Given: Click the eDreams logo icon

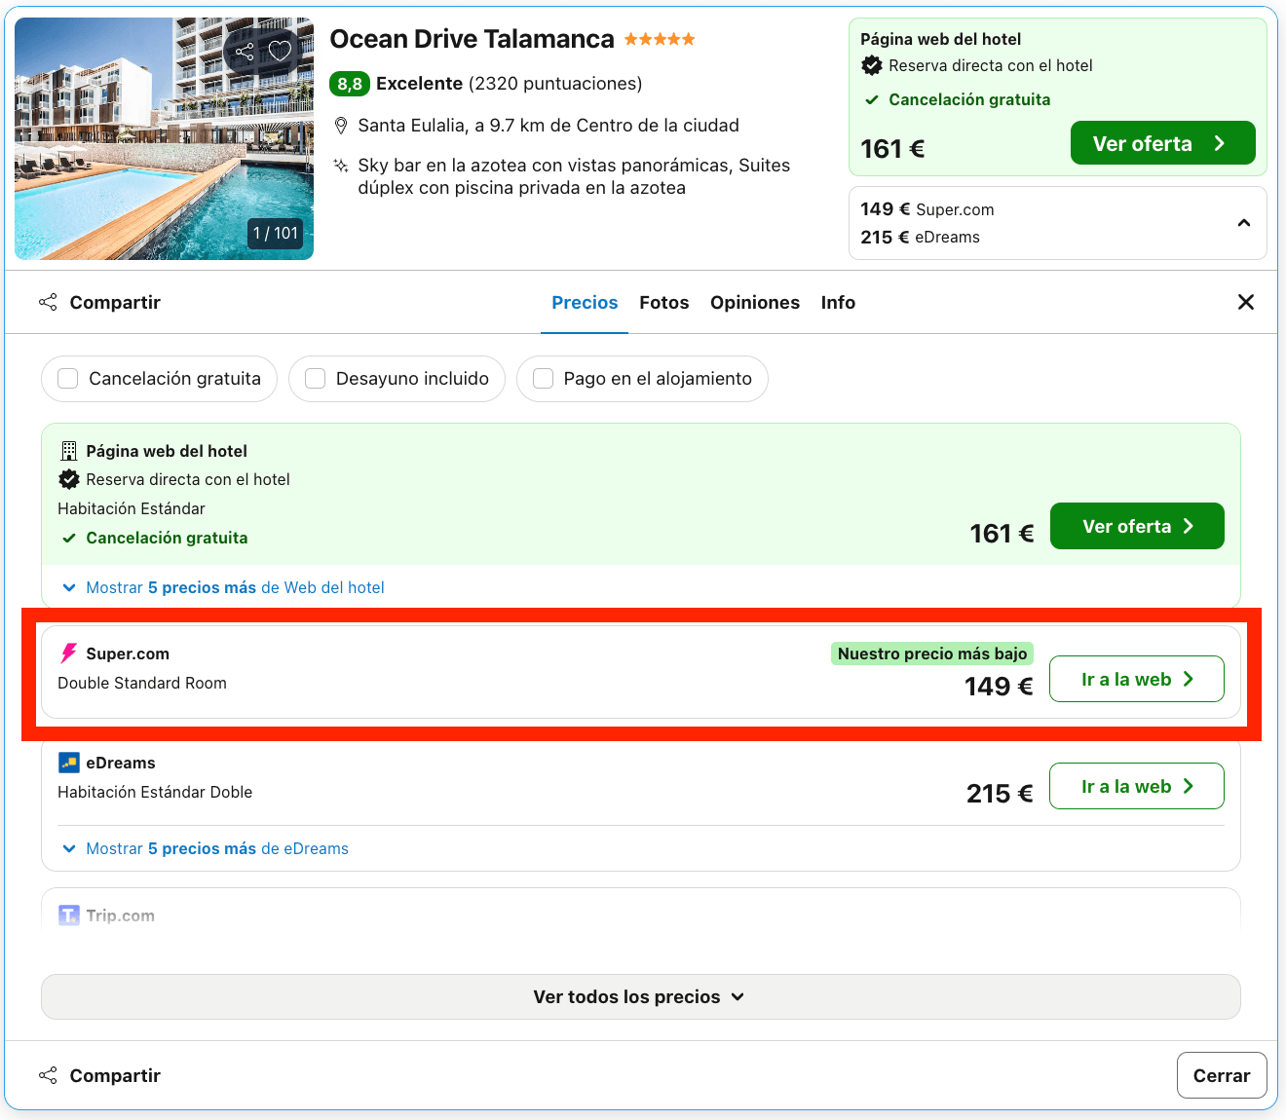Looking at the screenshot, I should 68,763.
